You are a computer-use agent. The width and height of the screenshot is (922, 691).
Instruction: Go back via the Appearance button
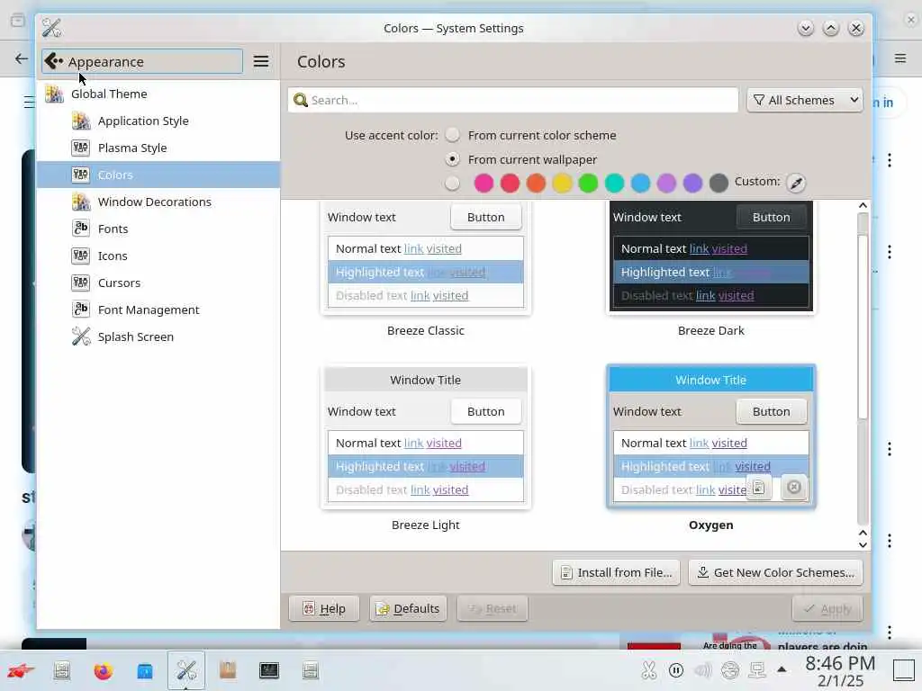coord(141,61)
